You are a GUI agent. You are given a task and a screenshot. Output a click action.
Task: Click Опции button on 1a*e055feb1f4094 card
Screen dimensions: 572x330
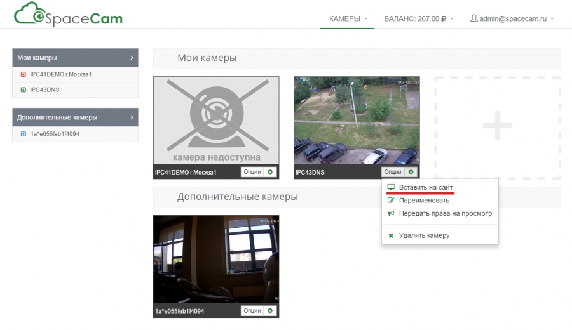[x=252, y=311]
